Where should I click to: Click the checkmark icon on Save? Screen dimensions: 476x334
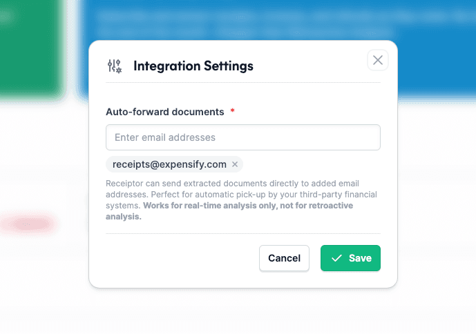coord(337,258)
